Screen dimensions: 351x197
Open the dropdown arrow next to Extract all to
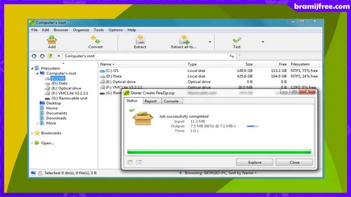[x=210, y=42]
